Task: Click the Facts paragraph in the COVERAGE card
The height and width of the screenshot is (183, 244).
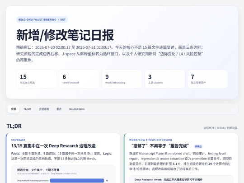Action: pyautogui.click(x=62, y=156)
